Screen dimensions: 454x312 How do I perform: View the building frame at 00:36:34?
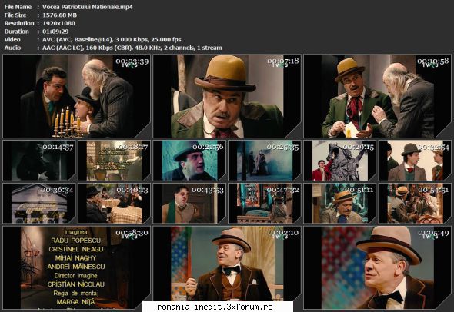coord(39,204)
